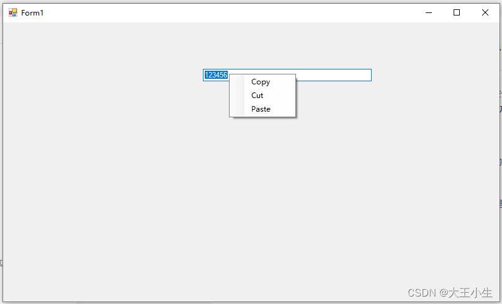Image resolution: width=502 pixels, height=304 pixels.
Task: Click empty title bar space beside Form1 title
Action: point(224,12)
